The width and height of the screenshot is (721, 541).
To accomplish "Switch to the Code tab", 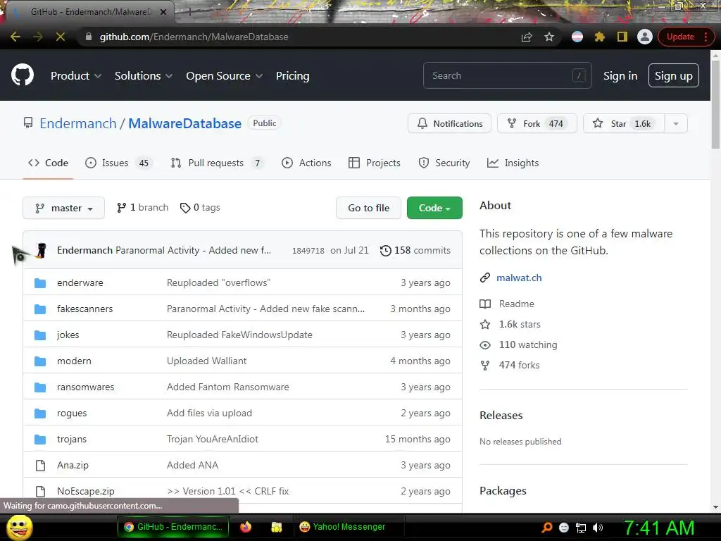I will pos(49,163).
